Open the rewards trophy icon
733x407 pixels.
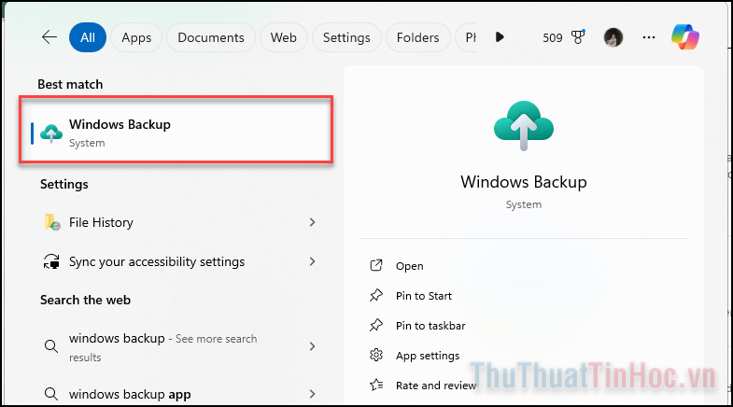click(578, 37)
